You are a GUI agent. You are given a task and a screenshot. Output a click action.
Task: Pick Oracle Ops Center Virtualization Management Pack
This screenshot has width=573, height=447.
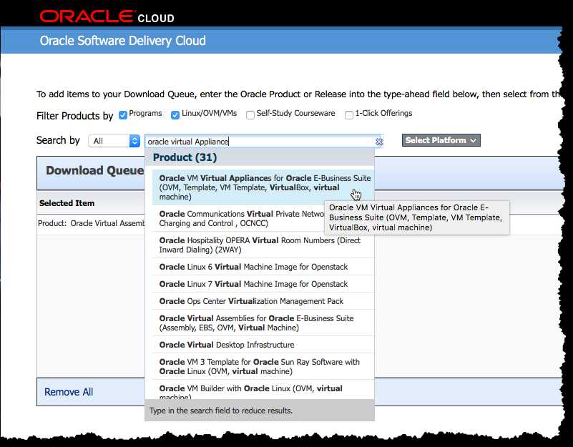263,301
